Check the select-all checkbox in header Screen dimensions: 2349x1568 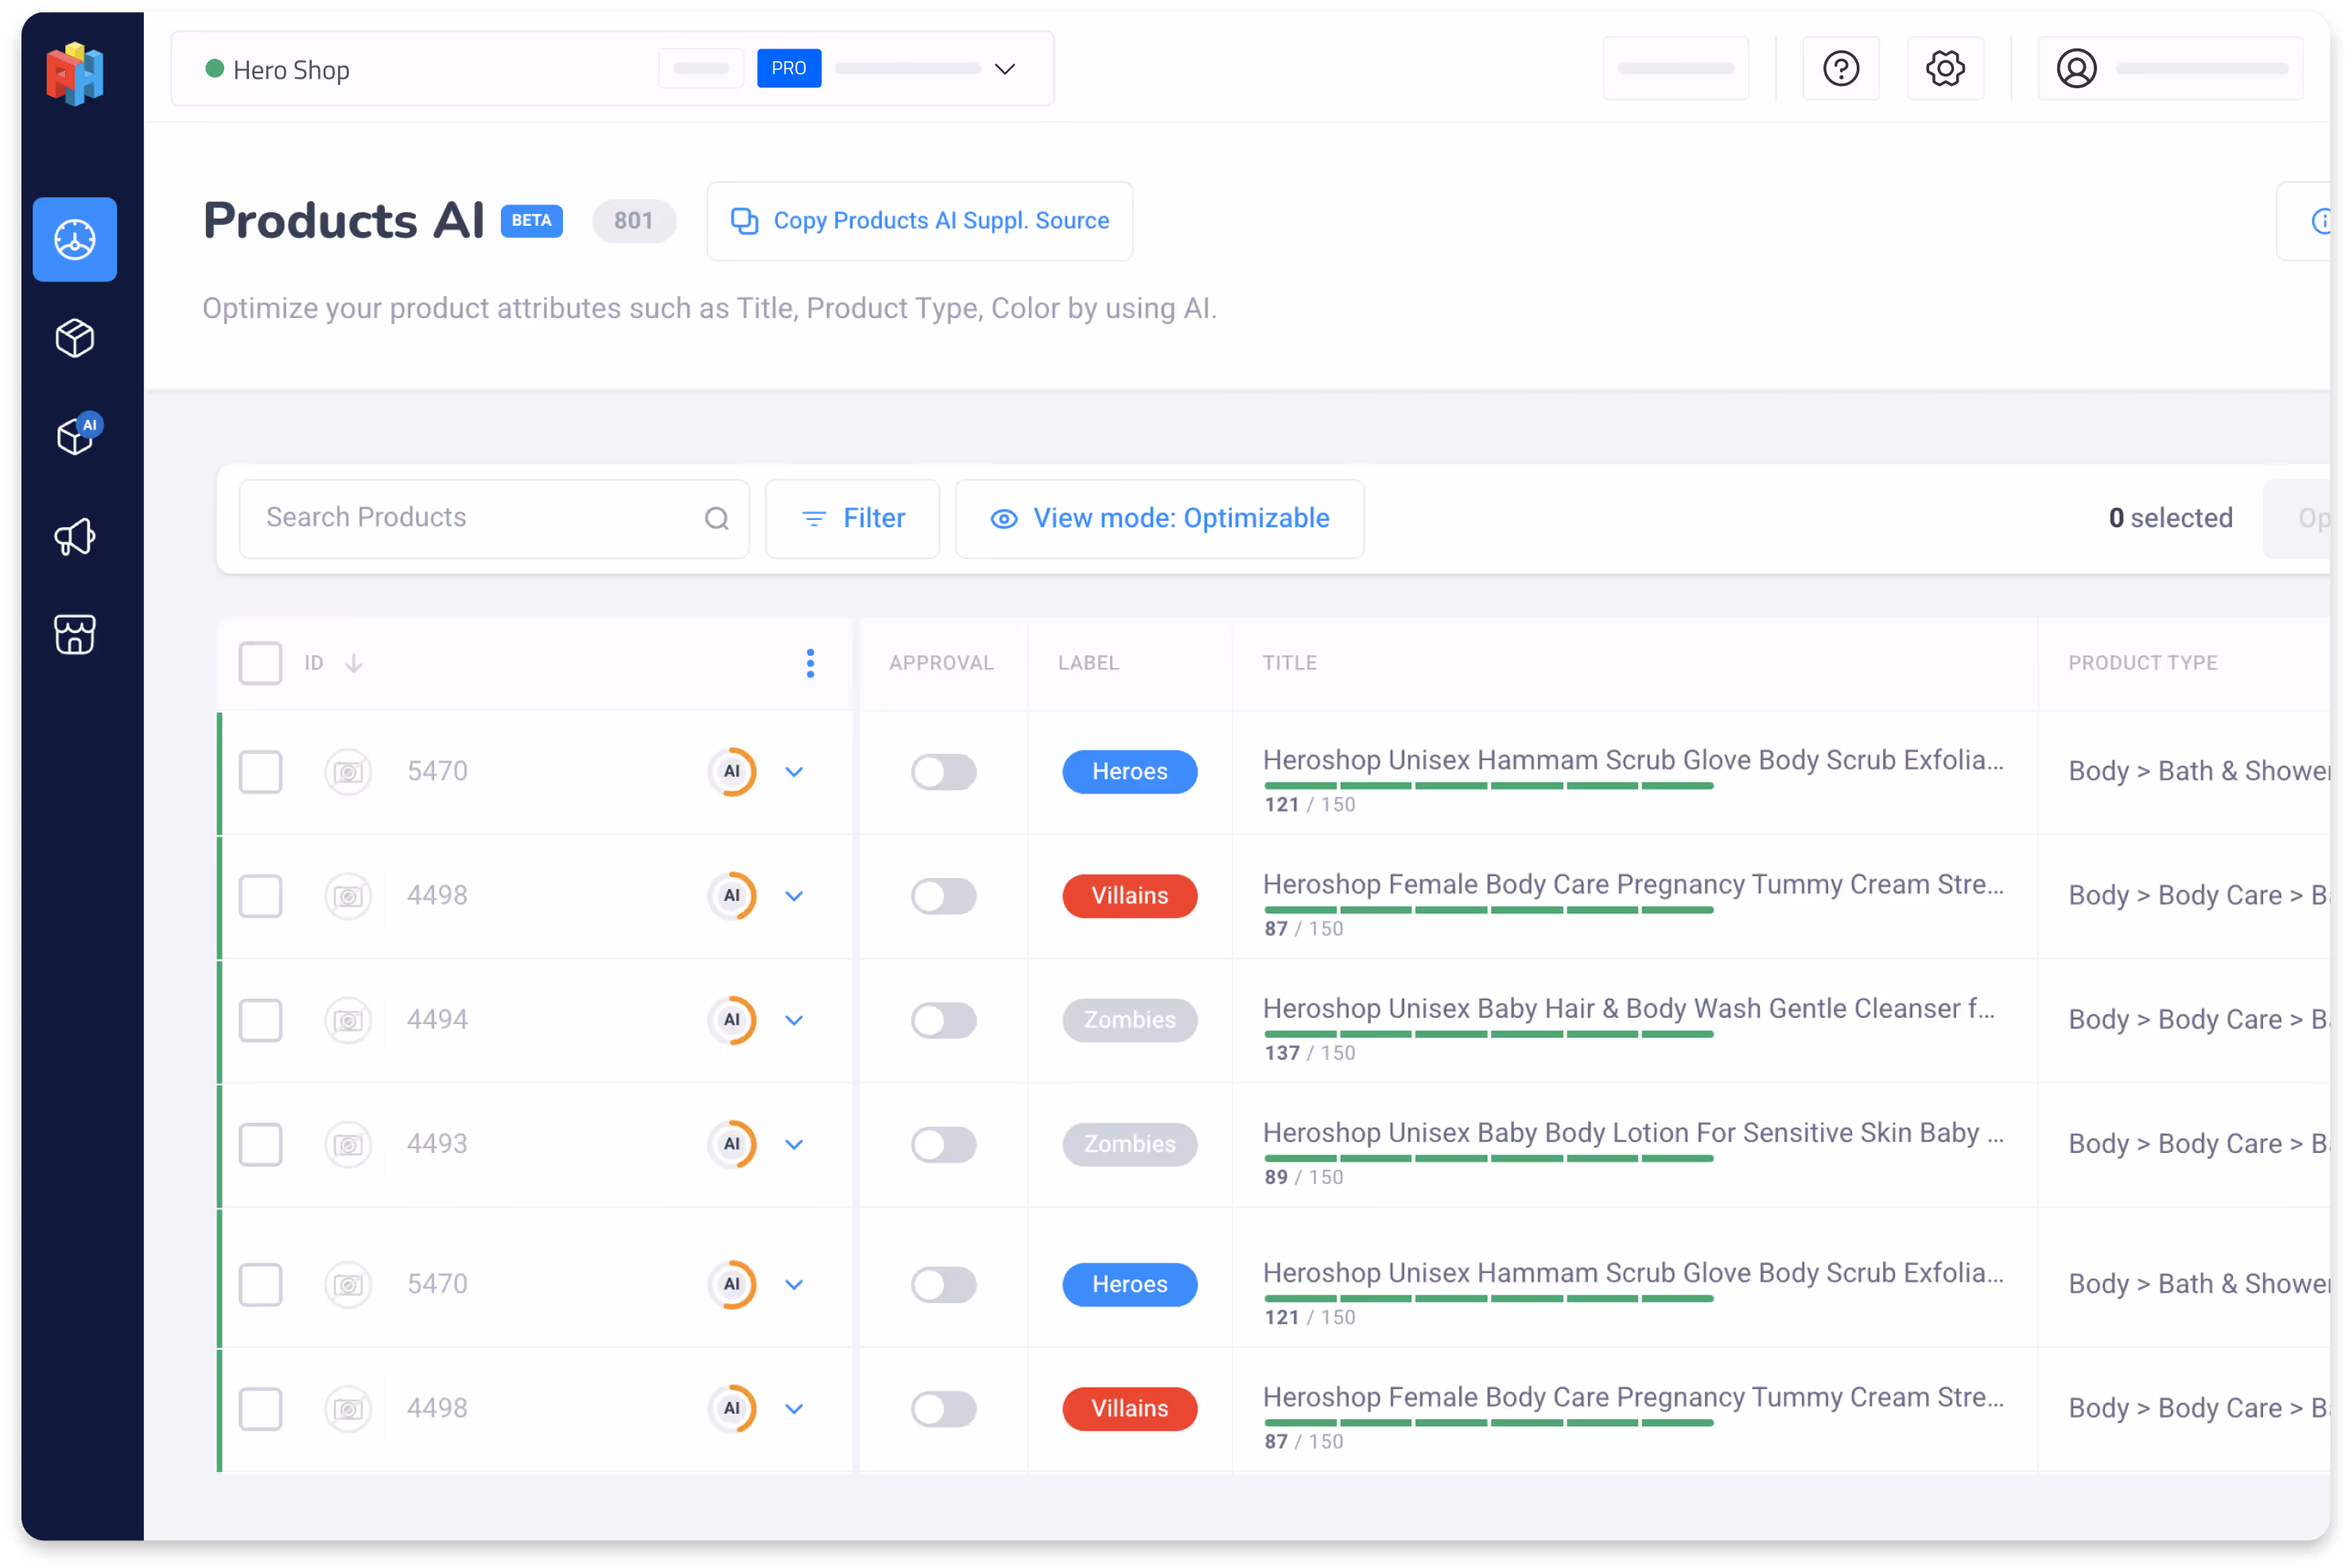(x=260, y=663)
